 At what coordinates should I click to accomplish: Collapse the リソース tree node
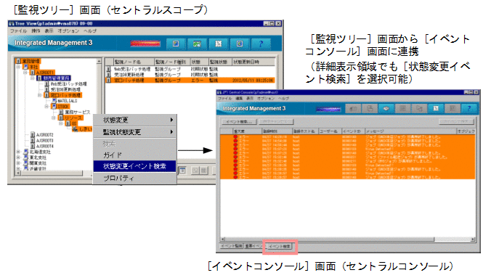(54, 118)
